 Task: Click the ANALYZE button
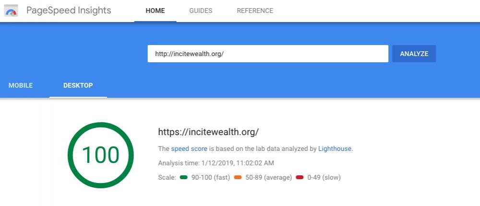tap(414, 54)
